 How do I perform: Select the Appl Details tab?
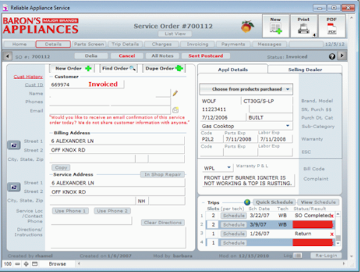point(233,70)
